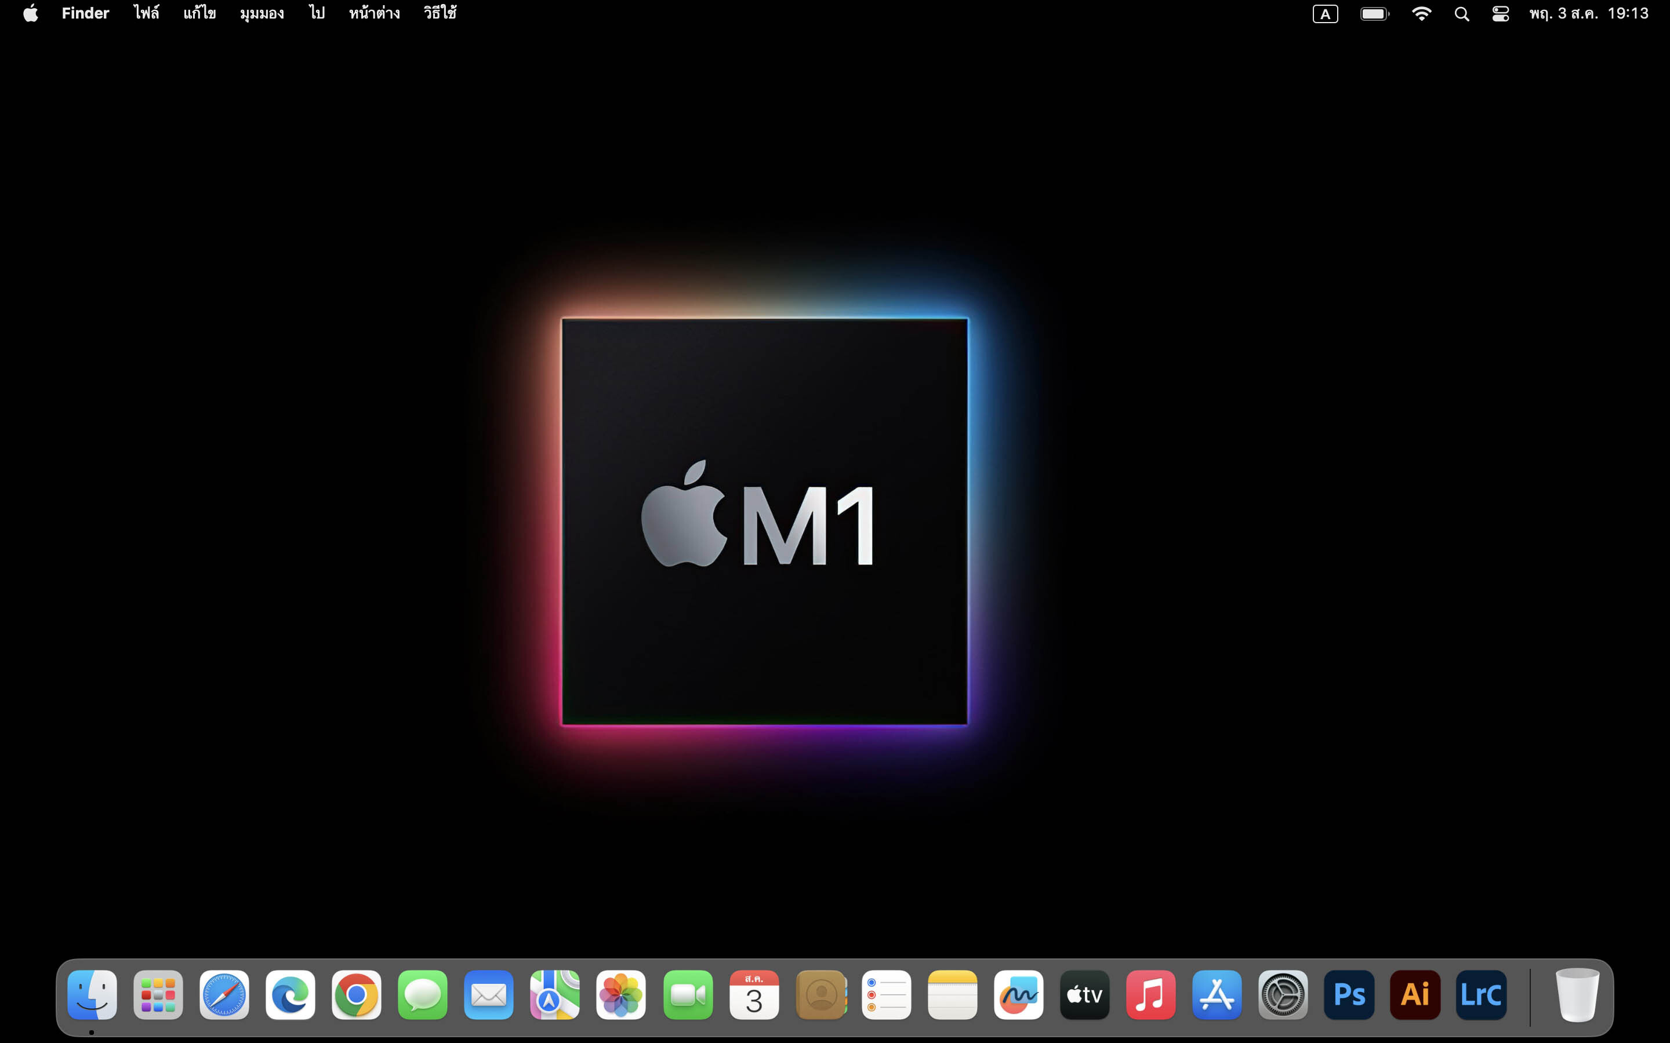Launch Microsoft Edge from the Dock
Screen dimensions: 1670x1043
pyautogui.click(x=291, y=995)
